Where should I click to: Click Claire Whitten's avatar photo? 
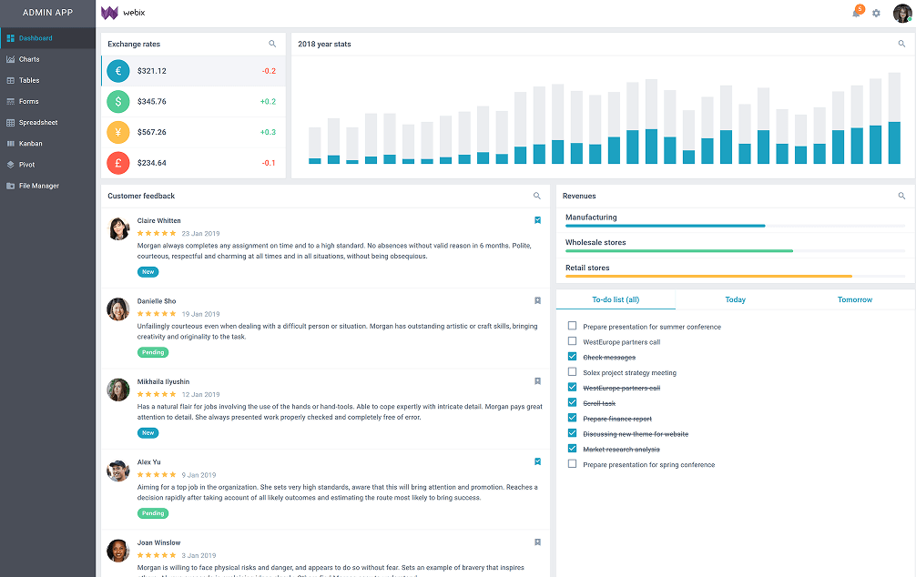(118, 229)
